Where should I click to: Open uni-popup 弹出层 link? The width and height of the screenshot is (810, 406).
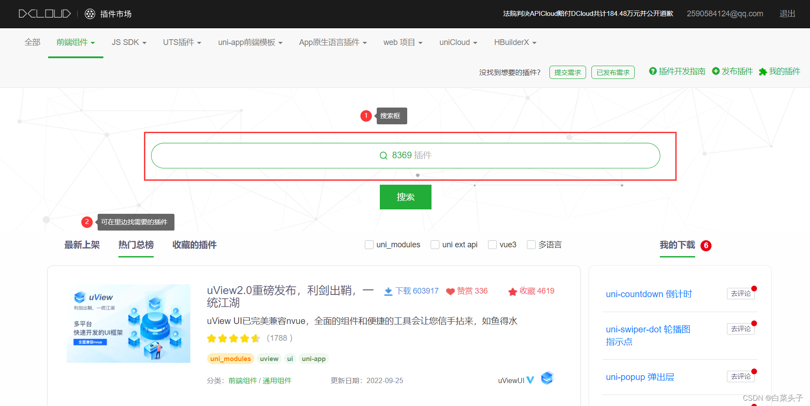pyautogui.click(x=640, y=377)
